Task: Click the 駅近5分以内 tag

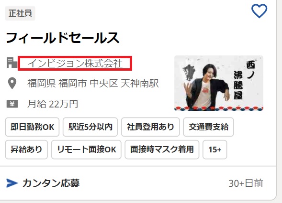Action: pyautogui.click(x=90, y=127)
